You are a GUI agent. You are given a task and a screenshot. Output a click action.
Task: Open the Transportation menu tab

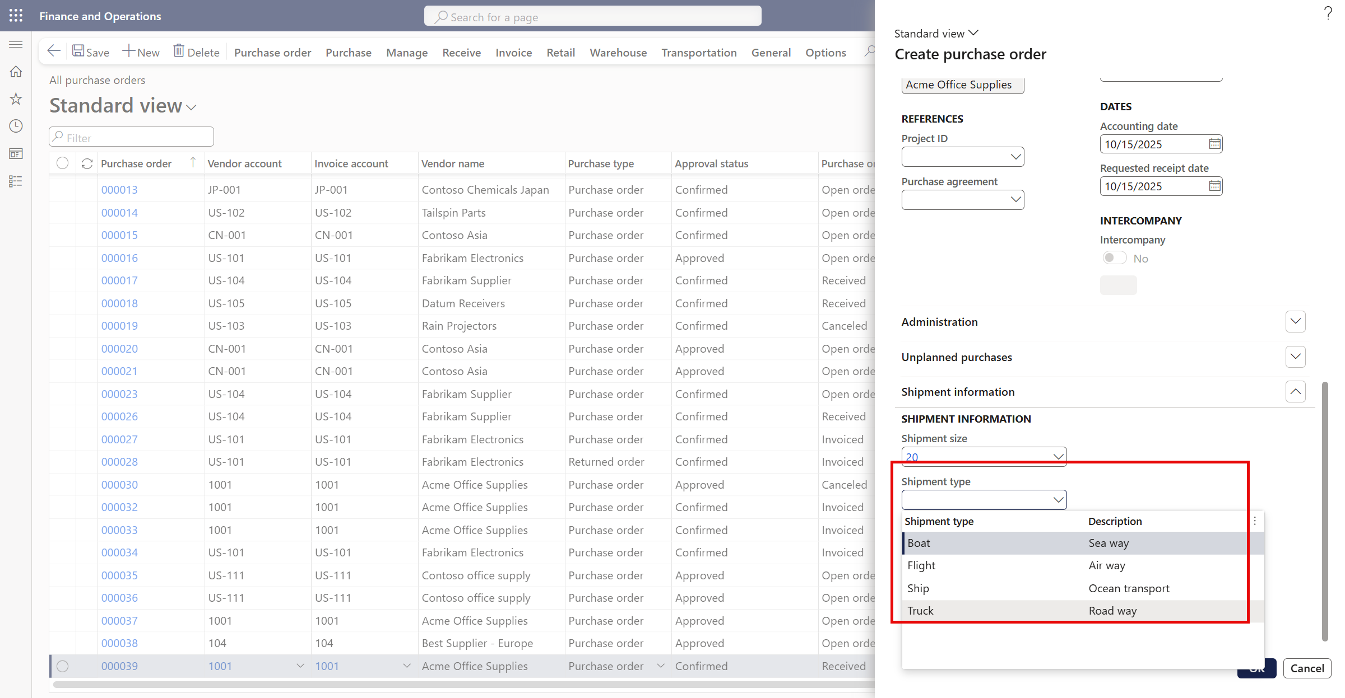tap(699, 52)
